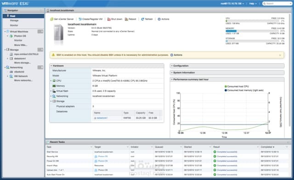Collapse the Storage tree node in Navigator
The width and height of the screenshot is (294, 180).
pos(5,50)
